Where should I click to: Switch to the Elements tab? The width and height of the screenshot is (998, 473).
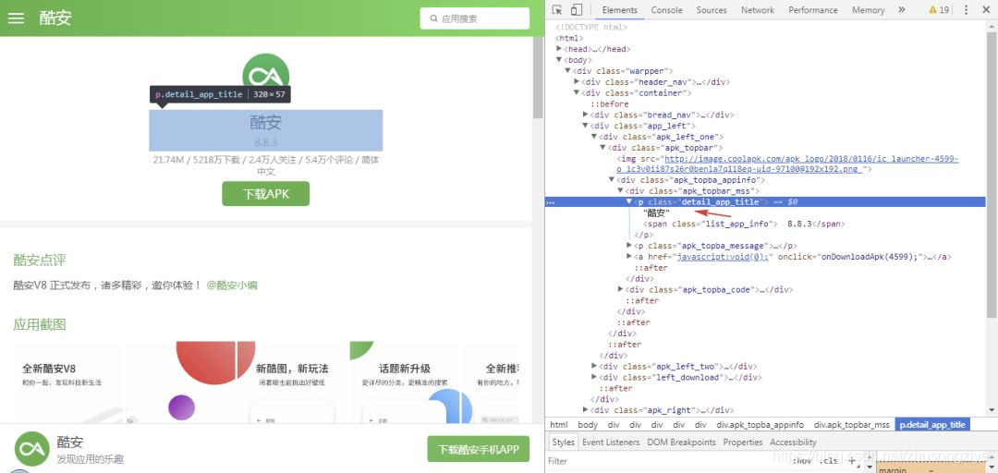(x=619, y=10)
